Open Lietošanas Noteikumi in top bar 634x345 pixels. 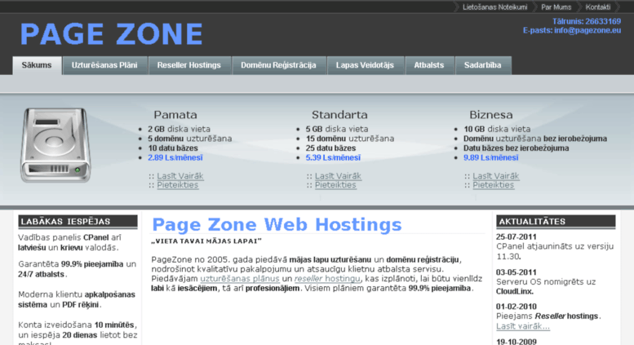(495, 7)
